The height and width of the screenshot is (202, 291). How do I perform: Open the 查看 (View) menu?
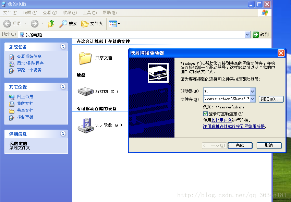pos(50,13)
